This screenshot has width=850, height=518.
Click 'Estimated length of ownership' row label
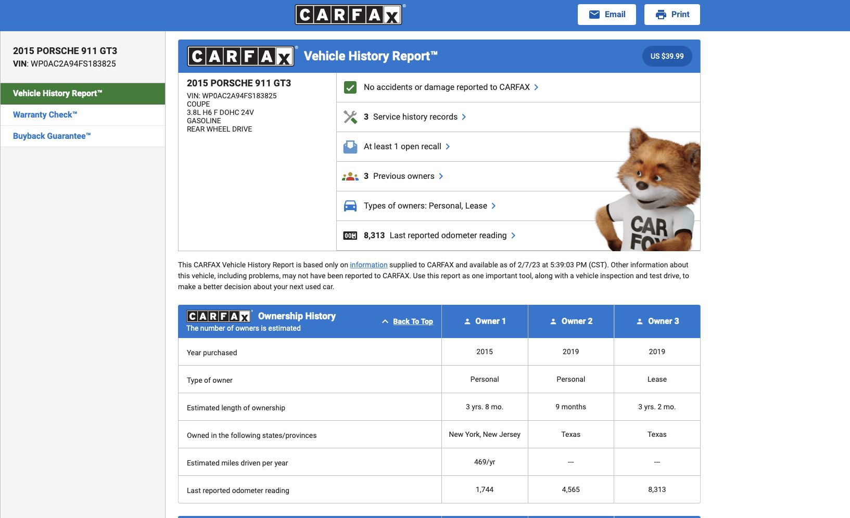click(x=236, y=408)
